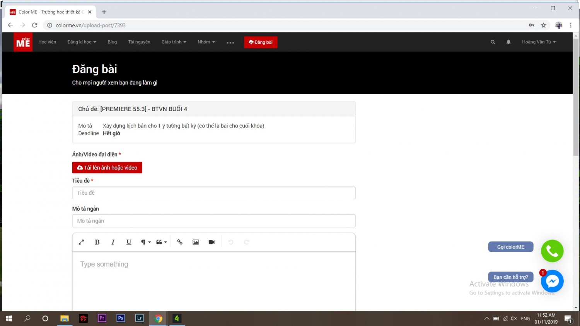This screenshot has width=580, height=326.
Task: Open the notifications bell
Action: [x=508, y=42]
